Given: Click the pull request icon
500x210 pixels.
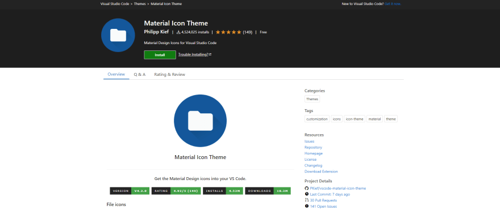Looking at the screenshot, I should (307, 200).
